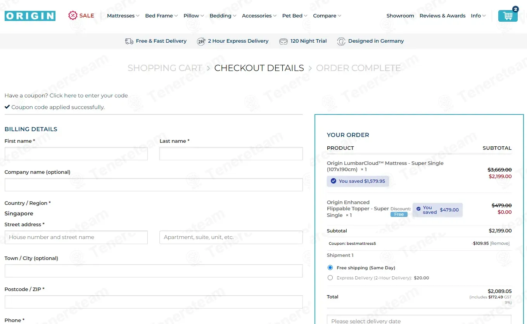This screenshot has width=527, height=324.
Task: Click 'Click here to enter your code'
Action: [x=88, y=95]
